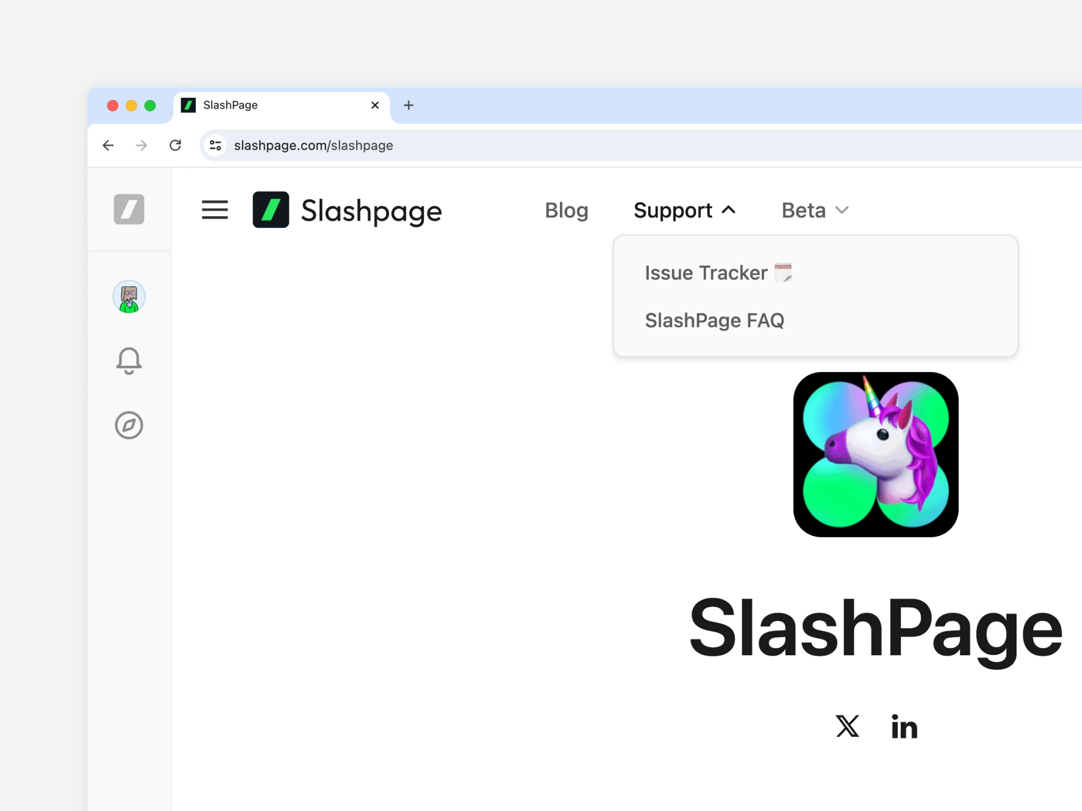Go back in browser history
This screenshot has width=1082, height=811.
coord(108,145)
